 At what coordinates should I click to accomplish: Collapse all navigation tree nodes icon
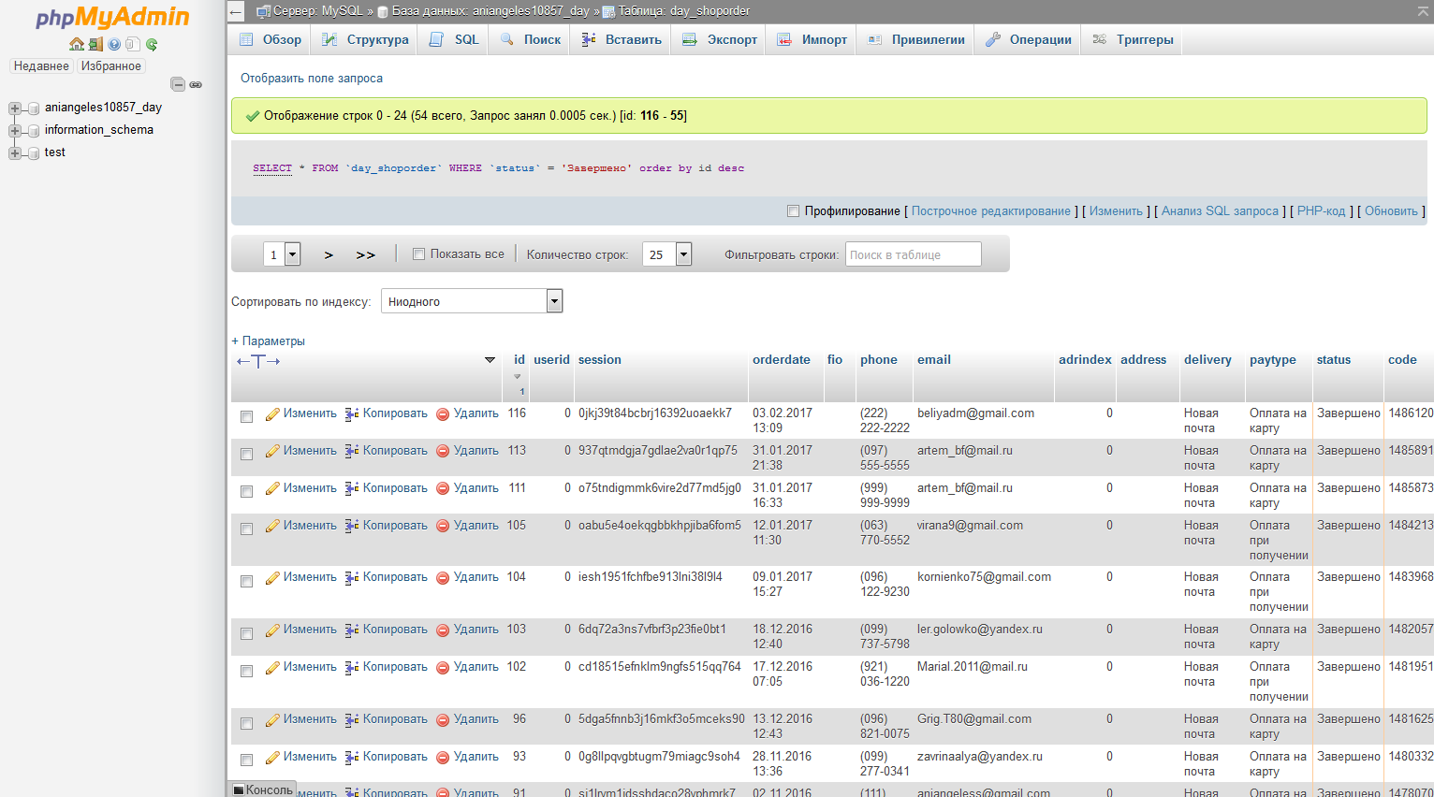coord(178,84)
